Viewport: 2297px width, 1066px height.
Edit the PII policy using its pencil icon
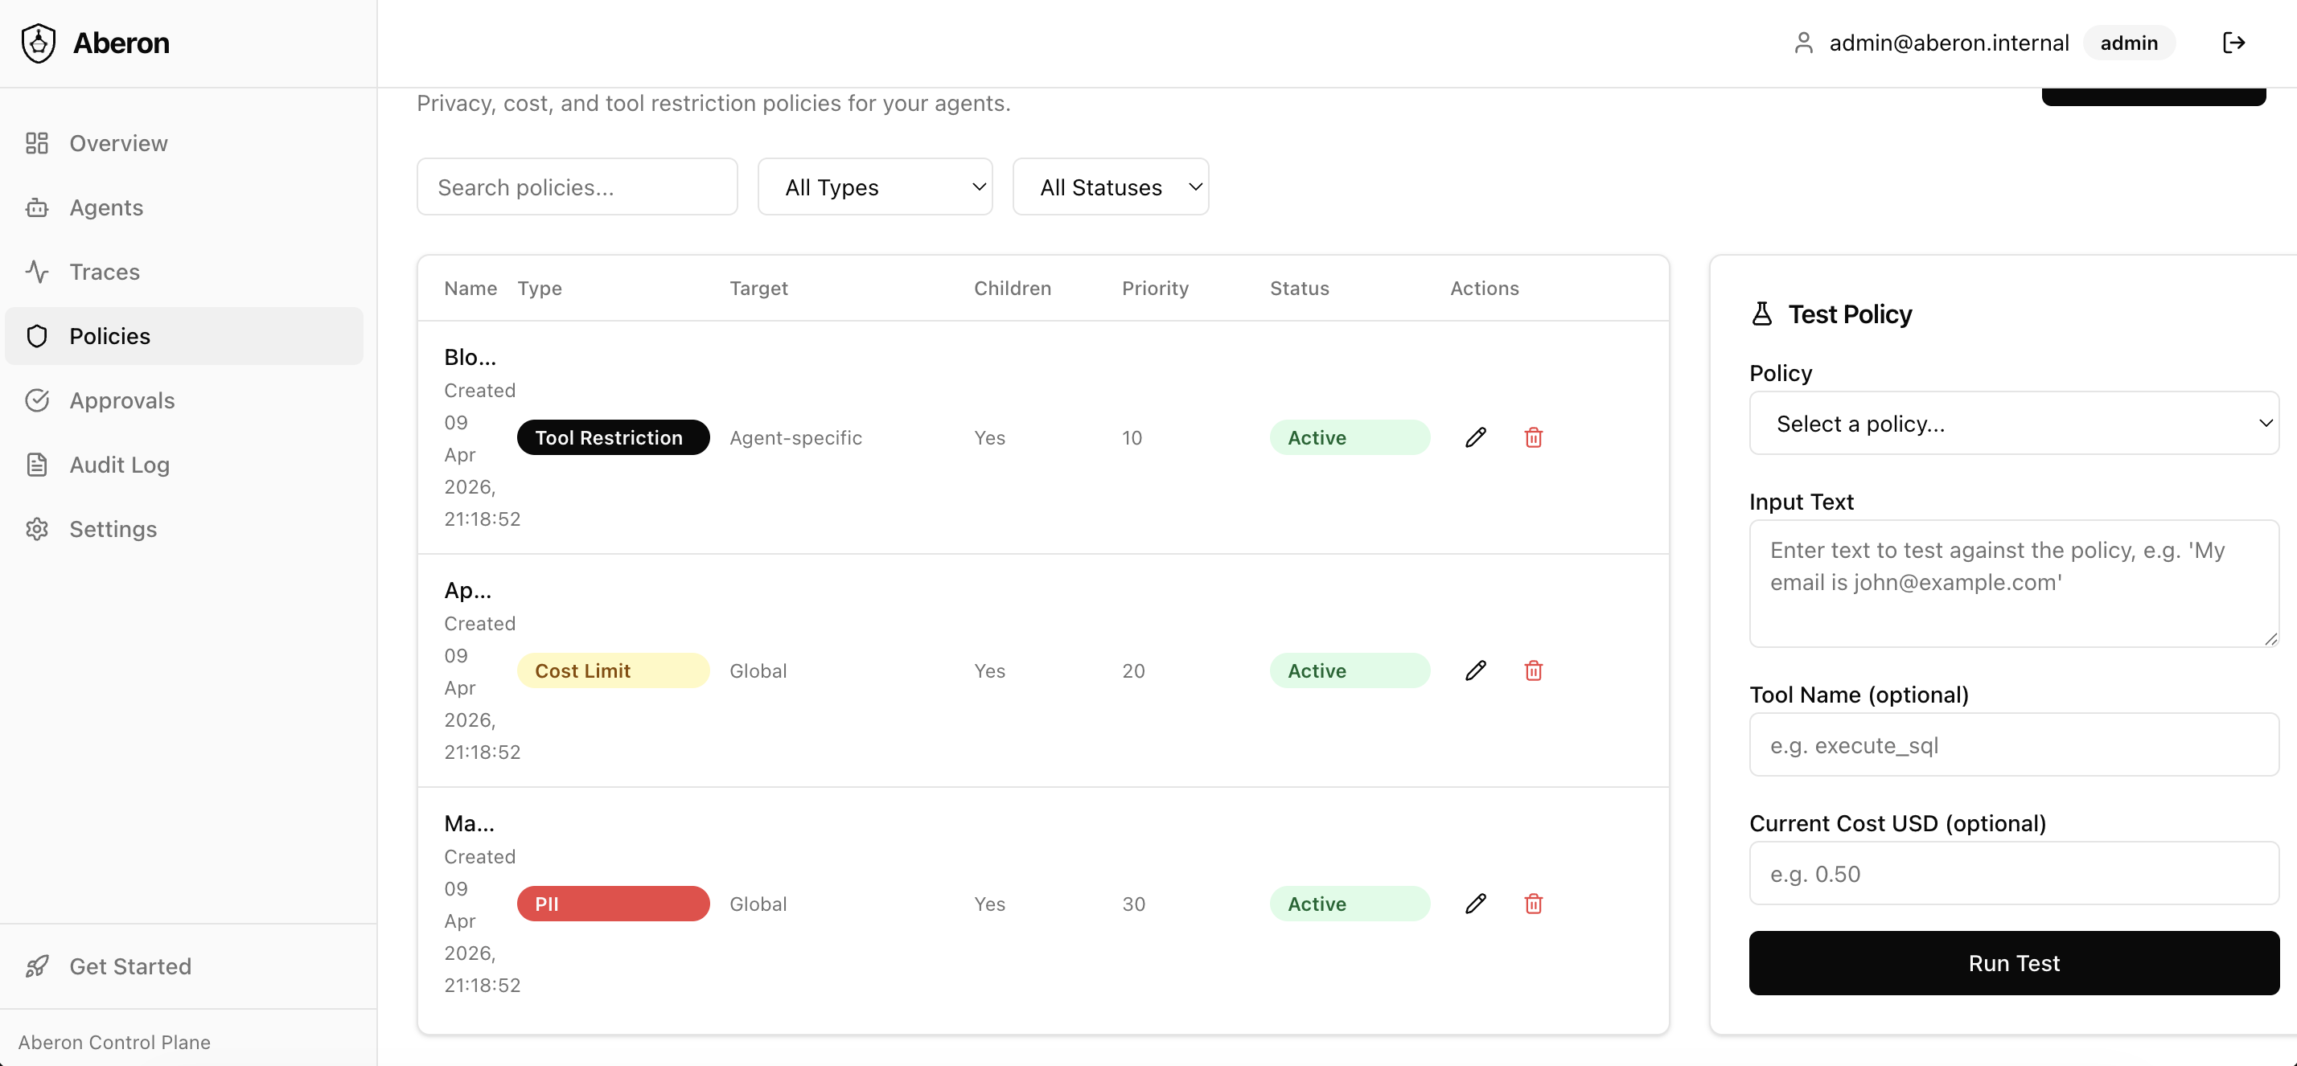tap(1476, 903)
